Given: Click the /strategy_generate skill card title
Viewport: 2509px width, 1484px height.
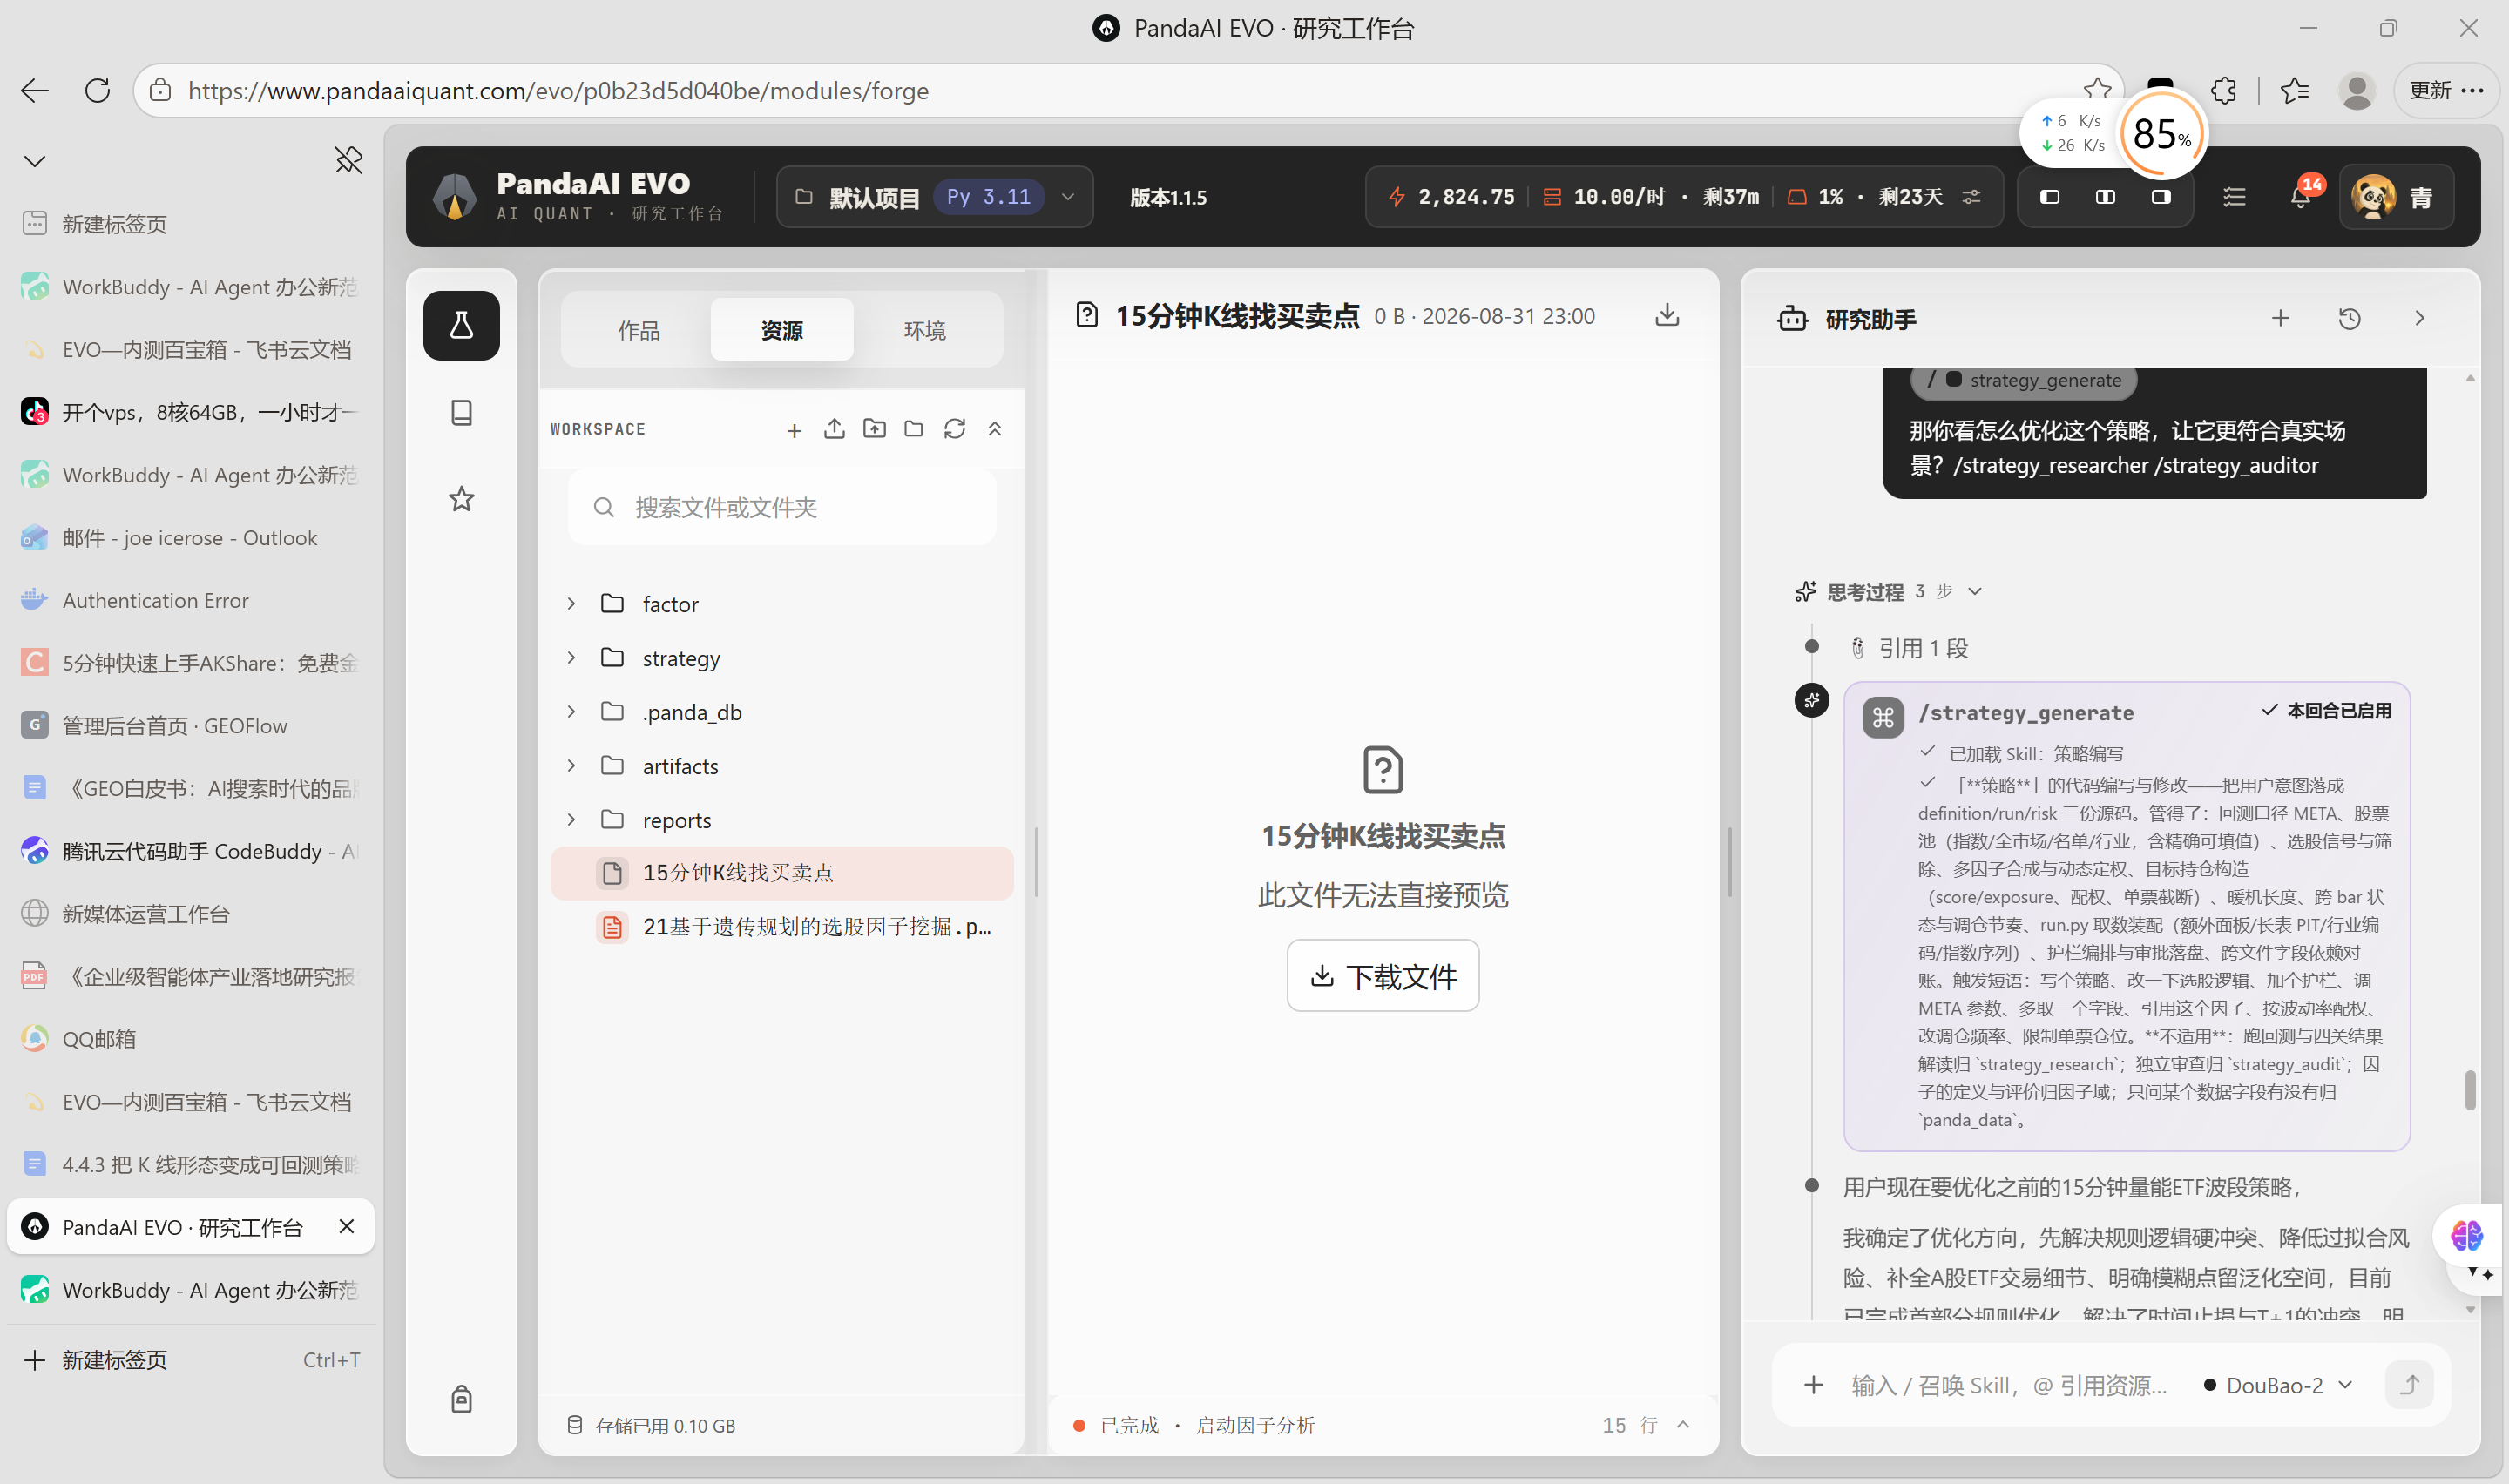Looking at the screenshot, I should (2026, 713).
